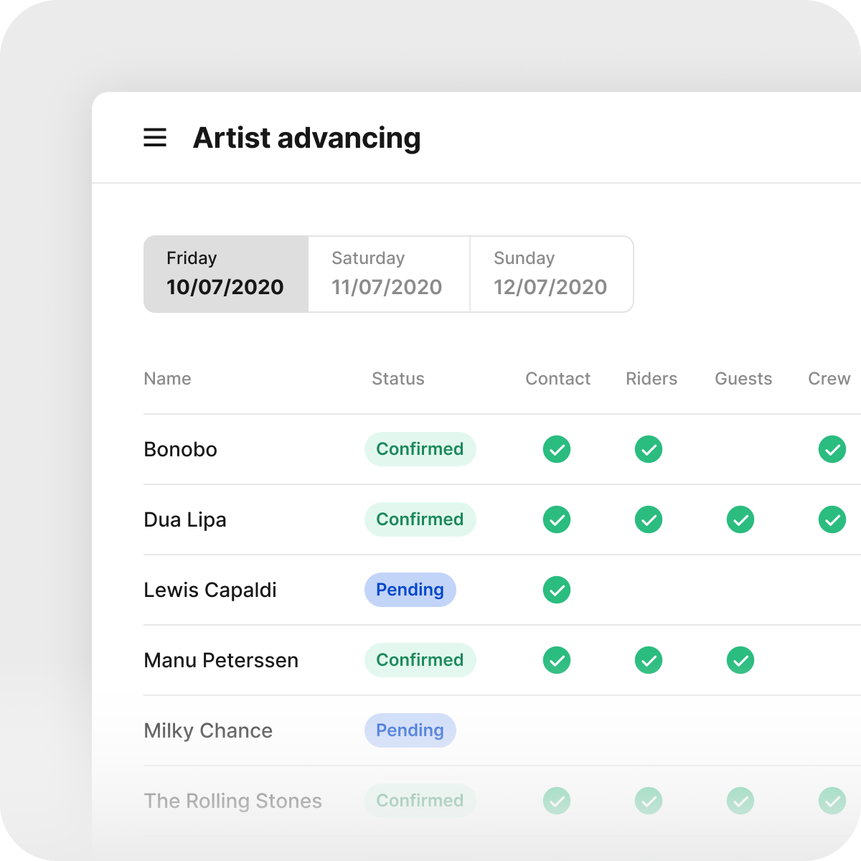The image size is (861, 861).
Task: Click Bonobo's Crew checkmark icon
Action: point(832,449)
